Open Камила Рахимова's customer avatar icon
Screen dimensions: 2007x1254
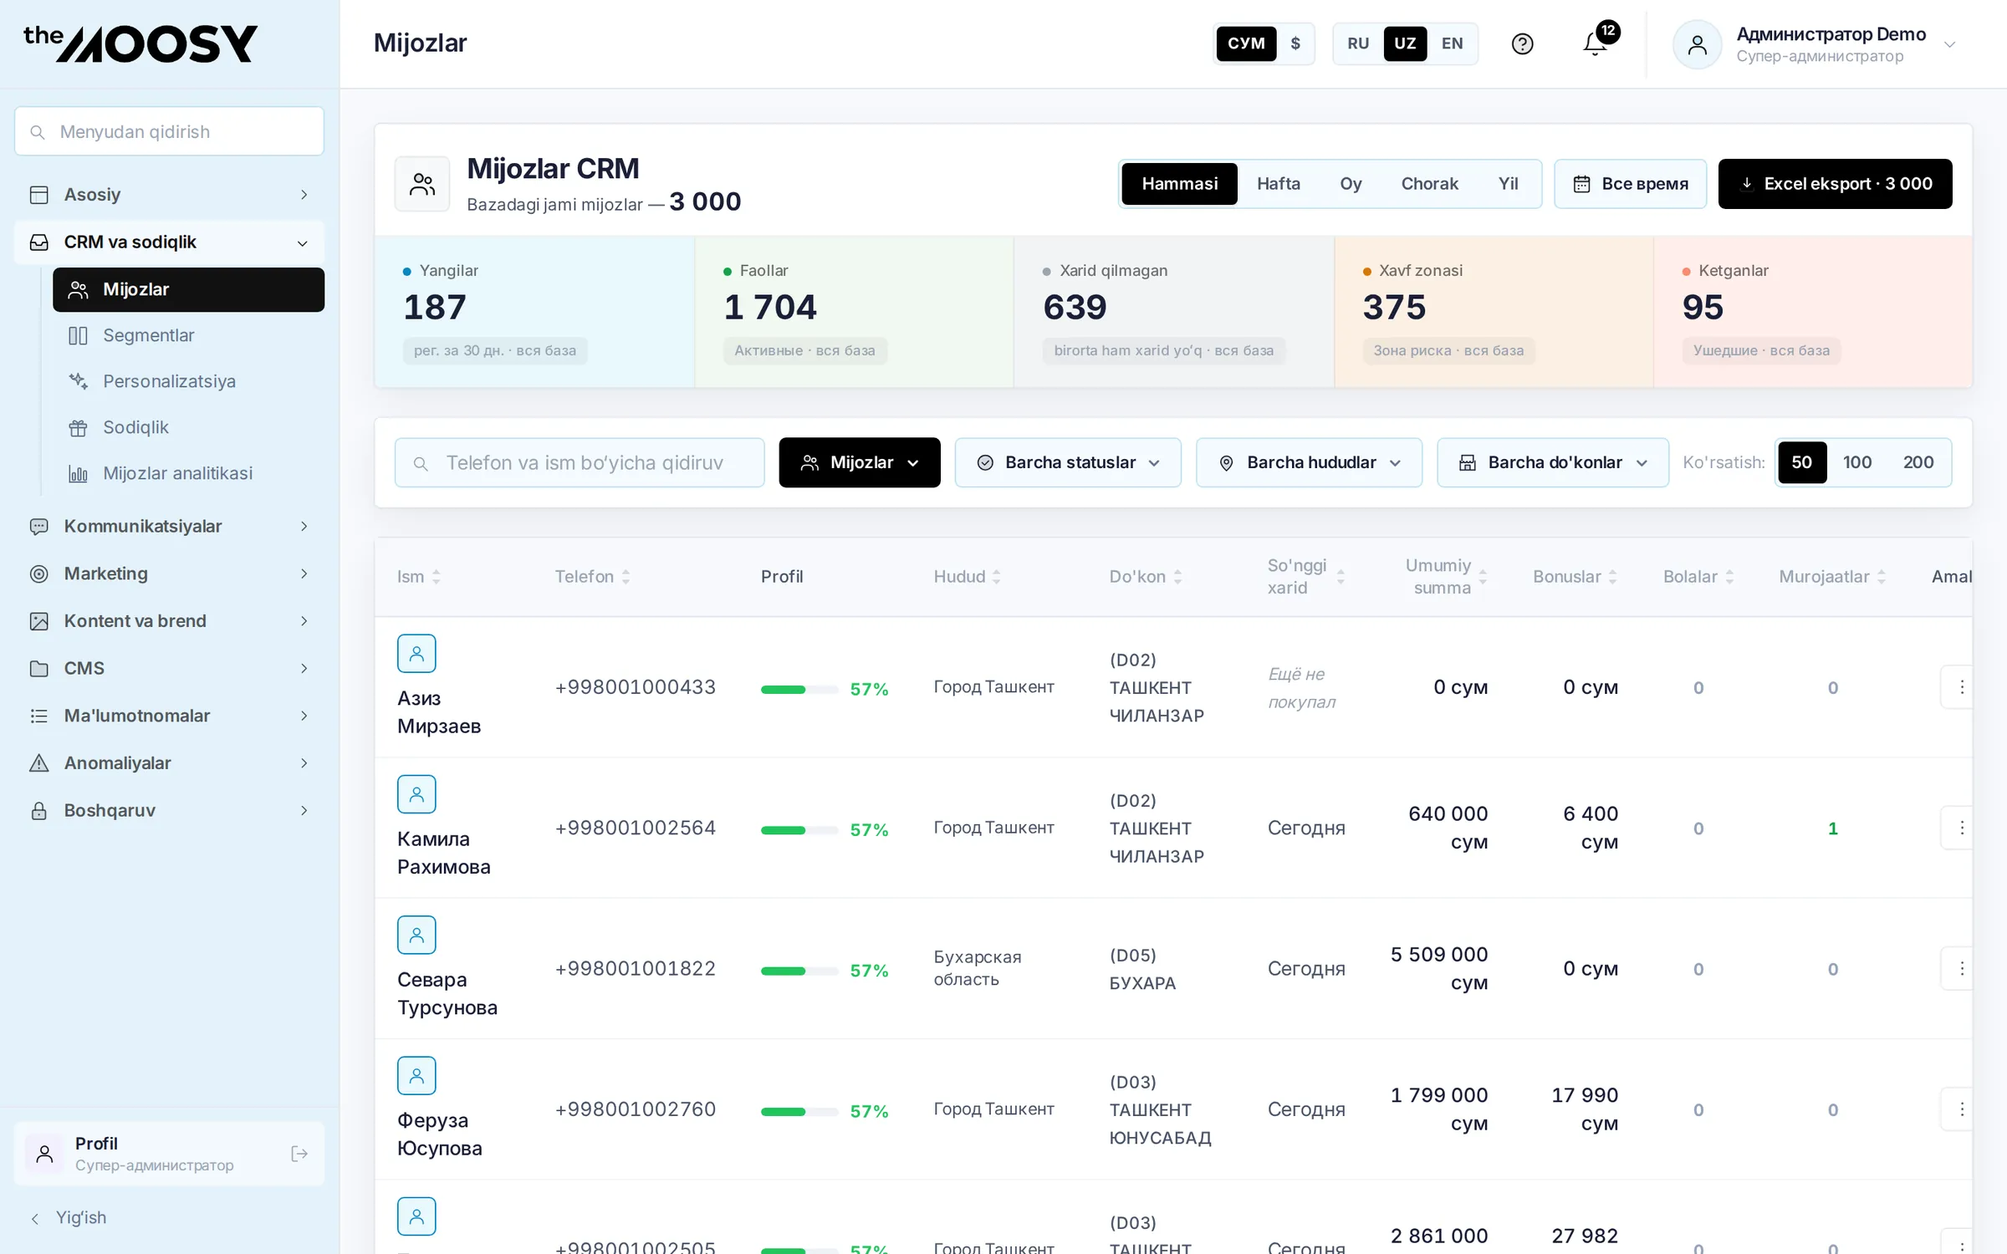pos(416,794)
